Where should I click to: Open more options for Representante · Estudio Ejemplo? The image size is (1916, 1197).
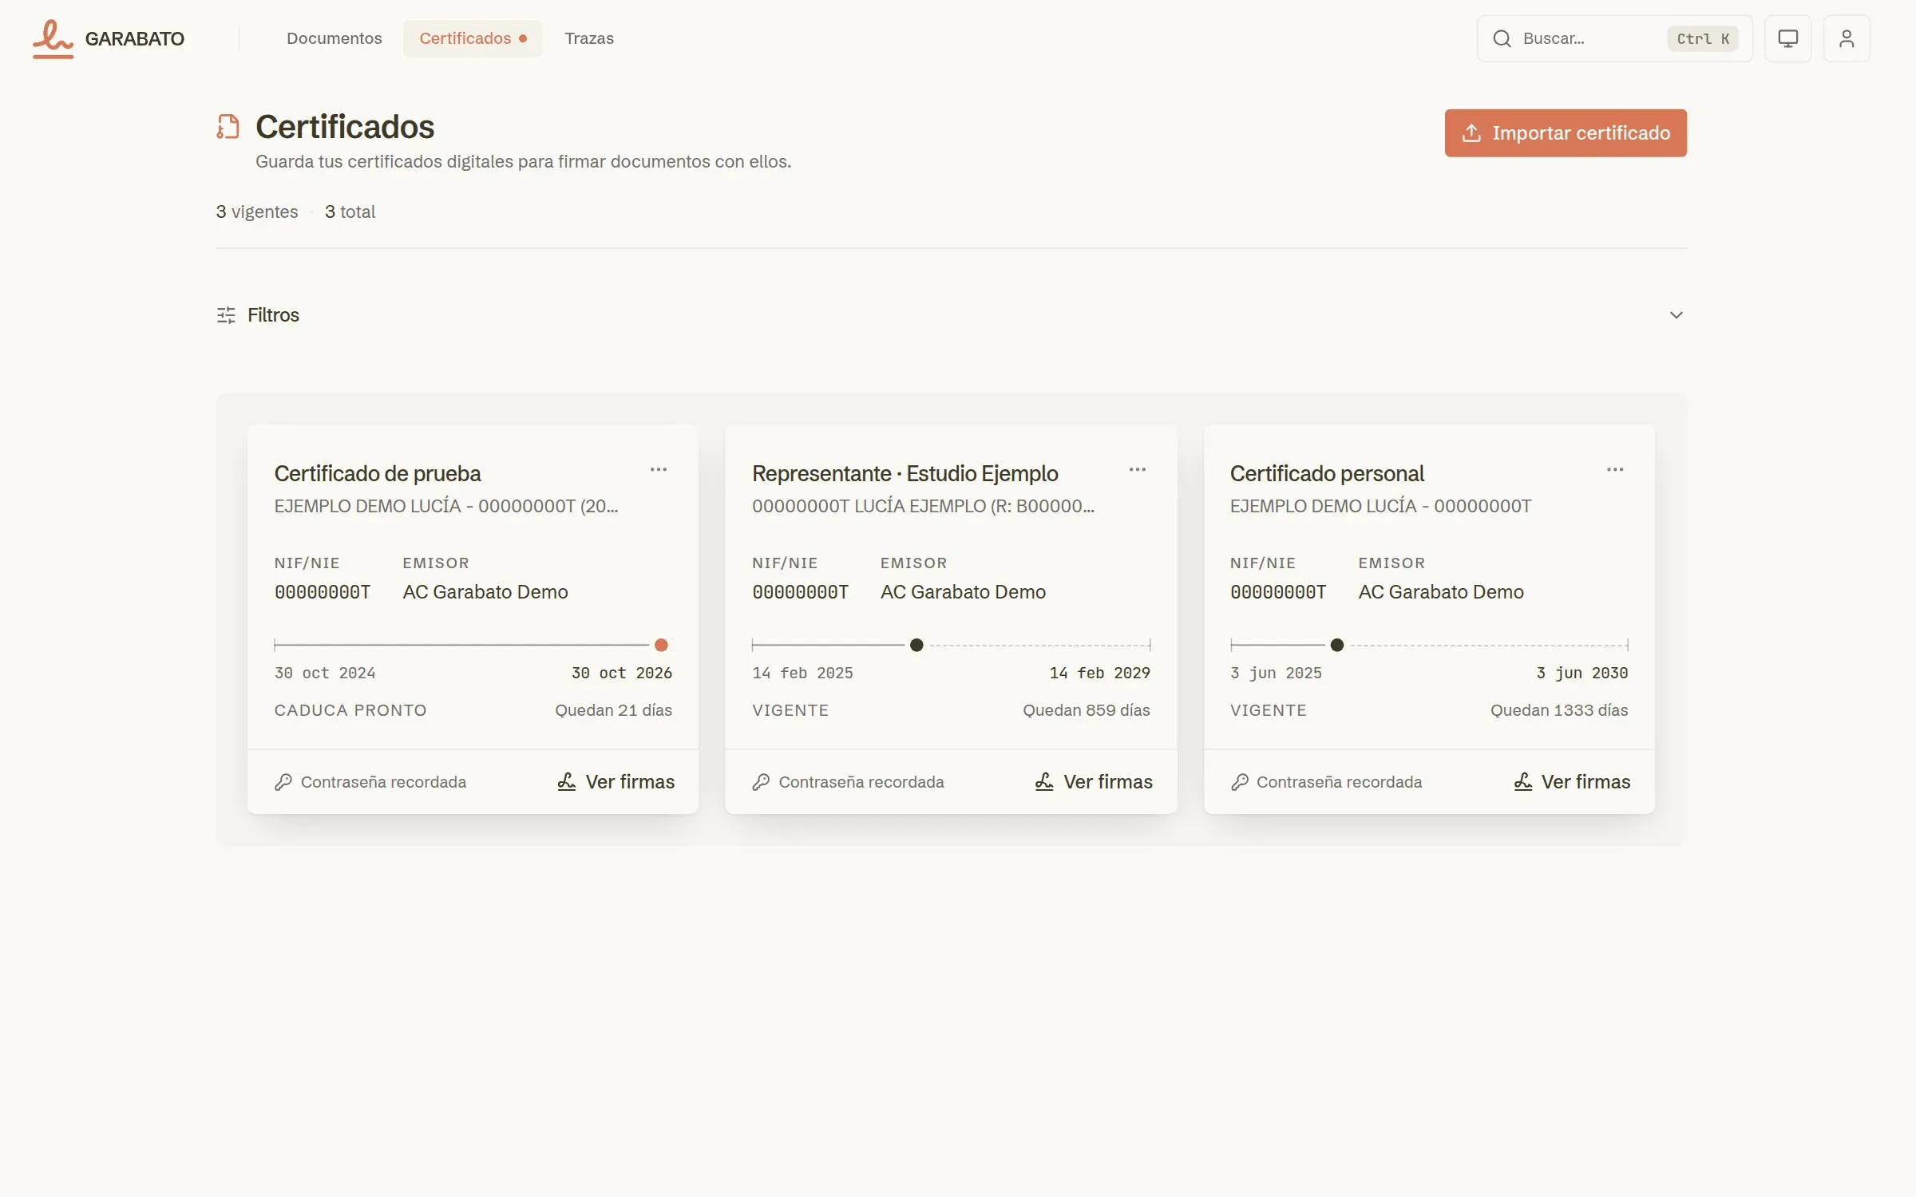(1137, 470)
